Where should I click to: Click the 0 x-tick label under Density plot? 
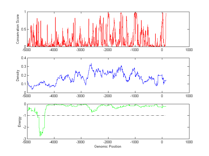(x=162, y=96)
